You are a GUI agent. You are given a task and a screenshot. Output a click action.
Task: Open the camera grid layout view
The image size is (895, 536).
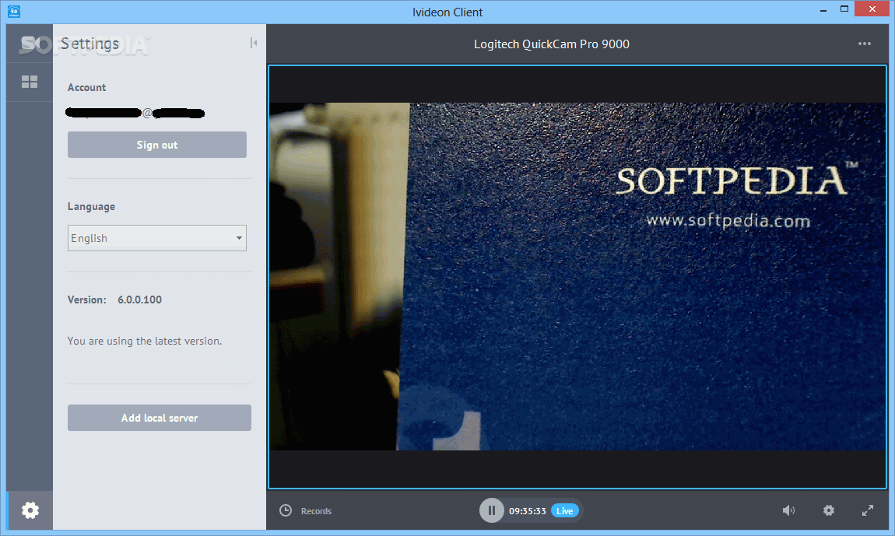point(29,82)
